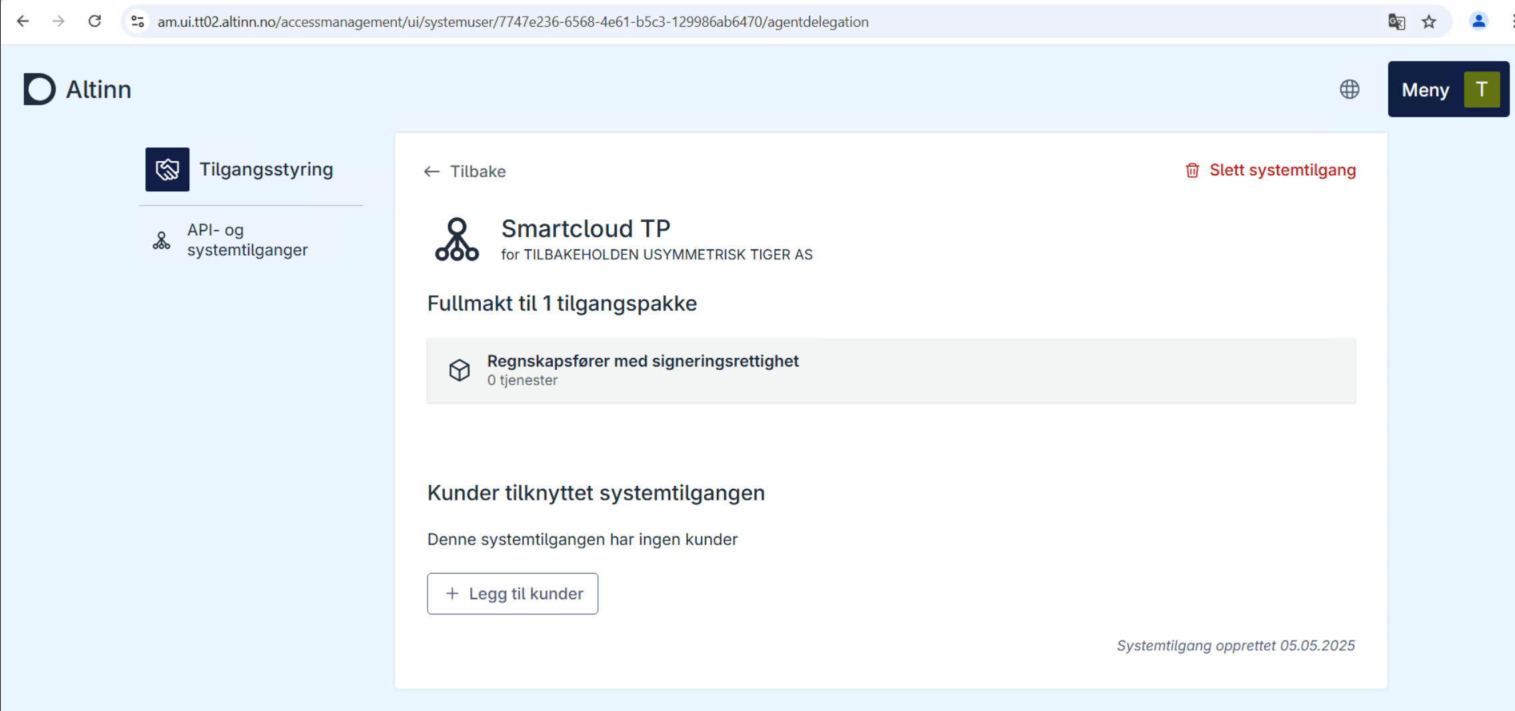This screenshot has height=711, width=1515.
Task: Reload the page
Action: point(95,21)
